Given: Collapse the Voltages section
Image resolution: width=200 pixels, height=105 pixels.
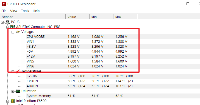Looking at the screenshot, I should pos(13,32).
